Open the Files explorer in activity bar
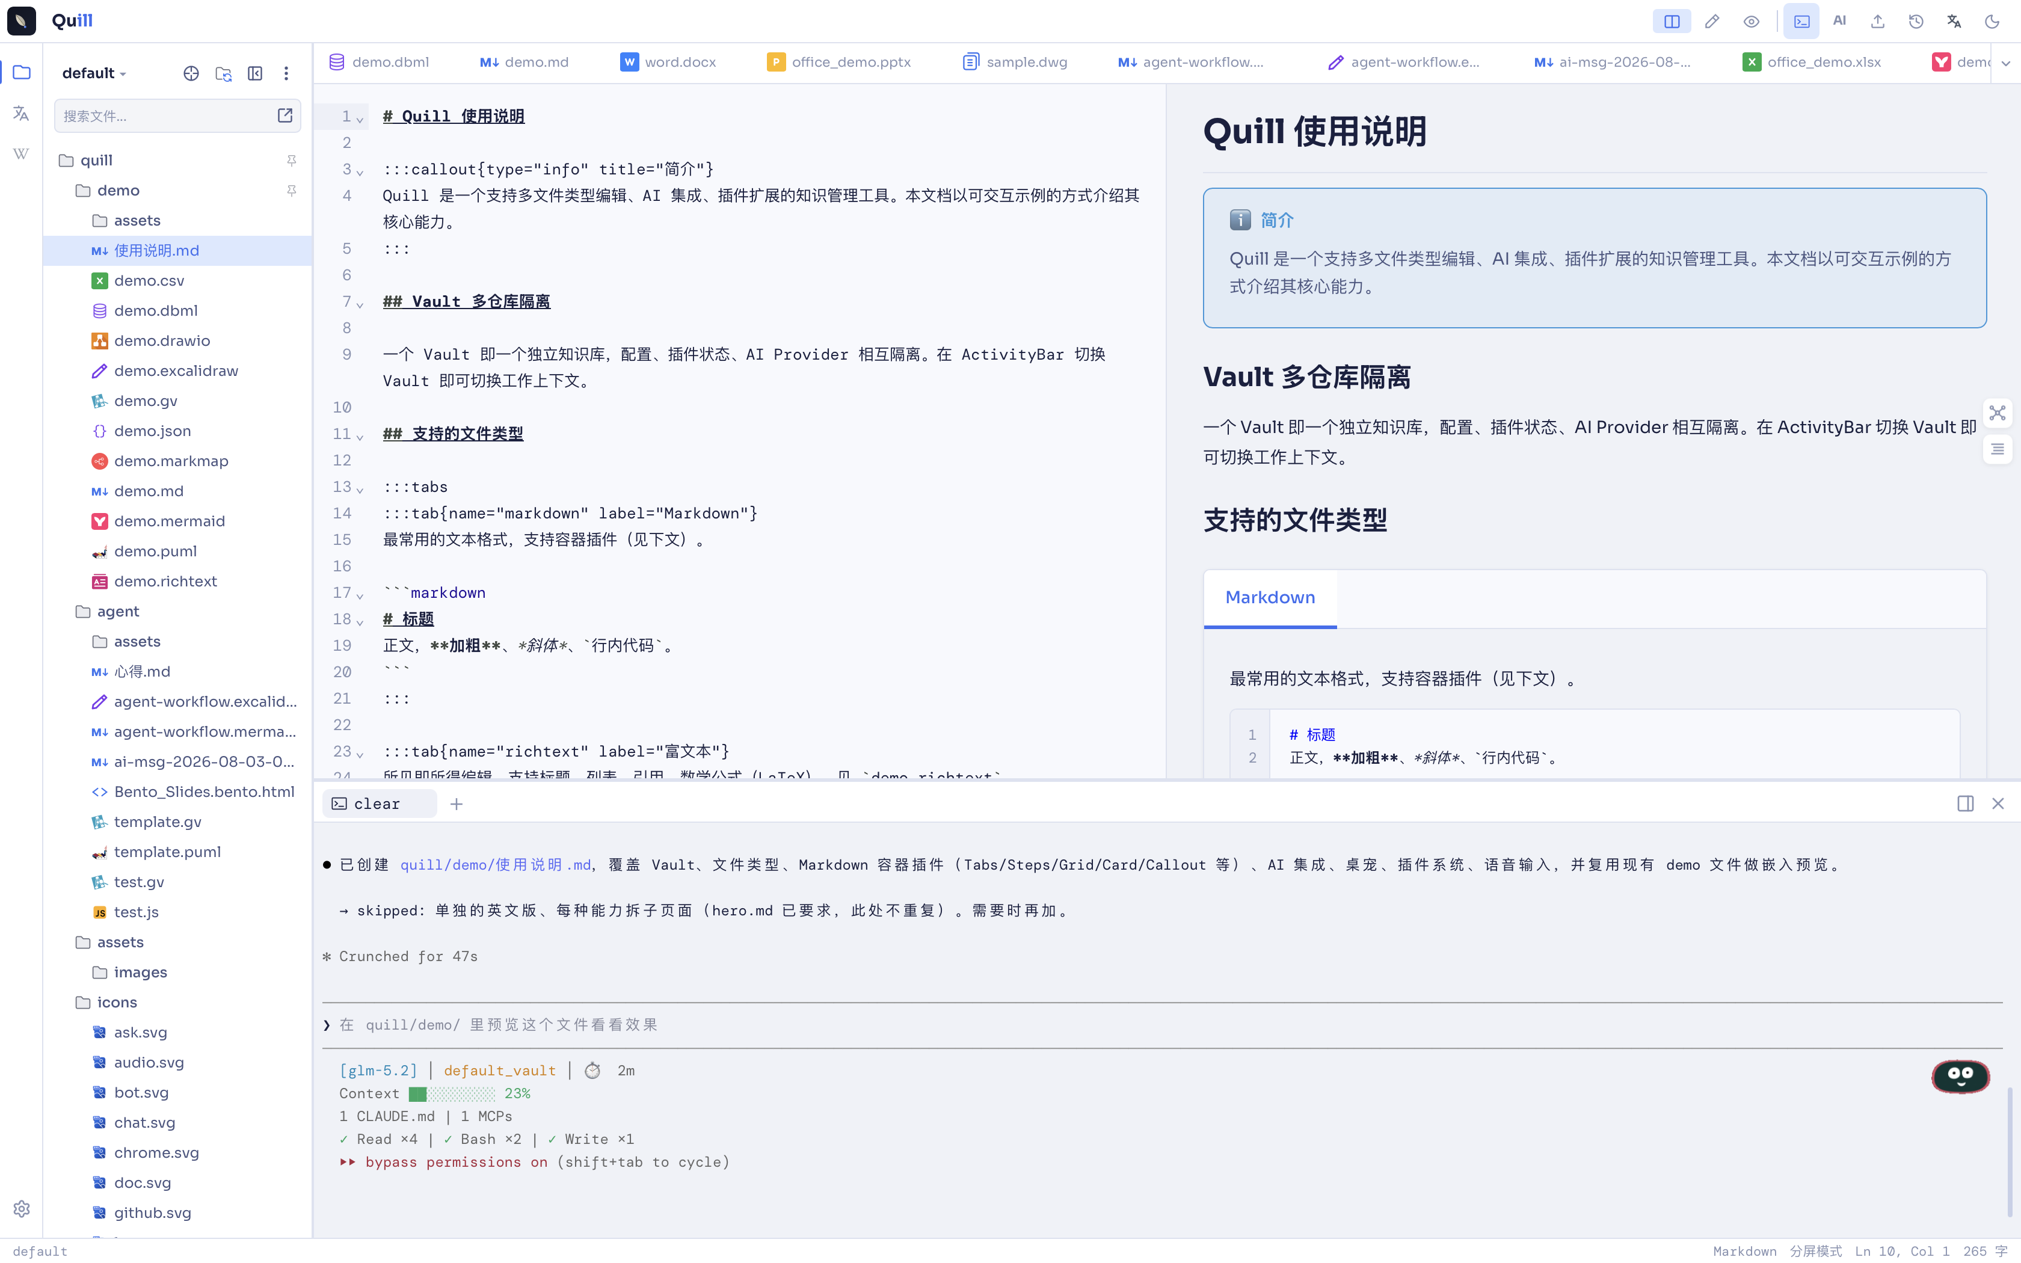The image size is (2021, 1263). [x=22, y=73]
